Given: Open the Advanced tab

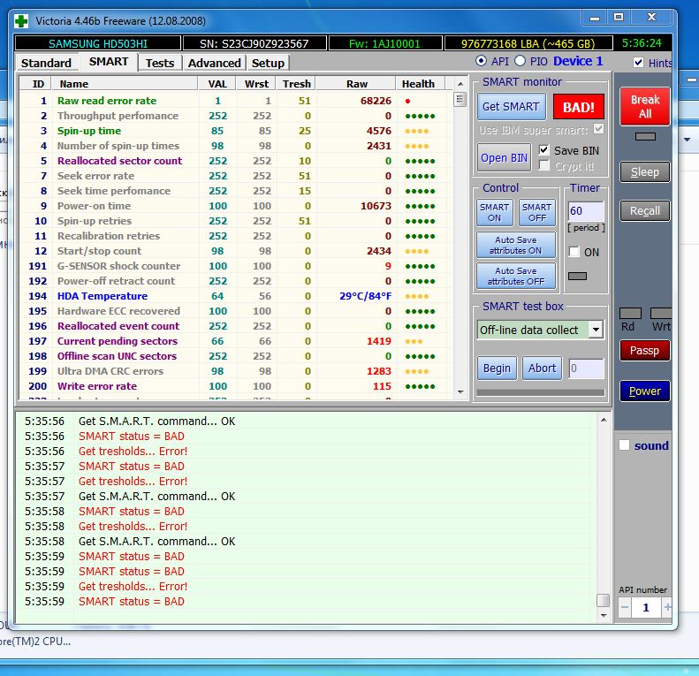Looking at the screenshot, I should click(214, 63).
